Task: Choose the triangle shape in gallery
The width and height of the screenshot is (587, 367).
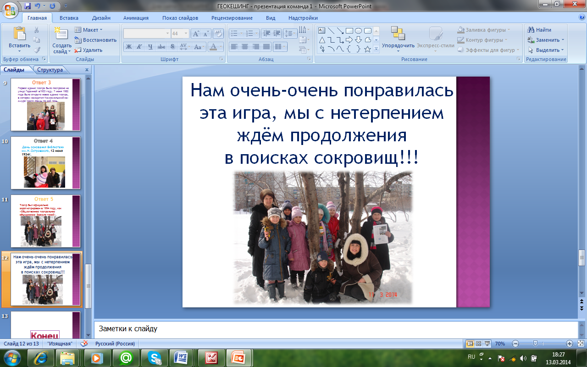Action: pyautogui.click(x=321, y=40)
